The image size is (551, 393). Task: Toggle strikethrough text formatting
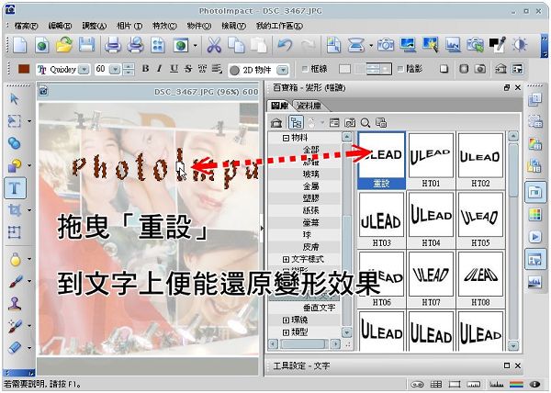188,69
